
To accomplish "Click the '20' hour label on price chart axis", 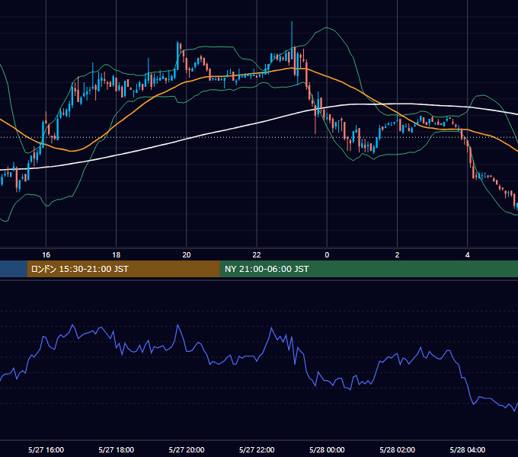I will pos(187,255).
